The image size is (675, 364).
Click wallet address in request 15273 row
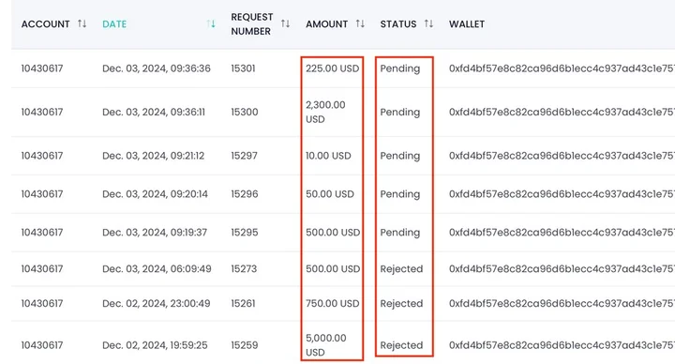pos(562,269)
